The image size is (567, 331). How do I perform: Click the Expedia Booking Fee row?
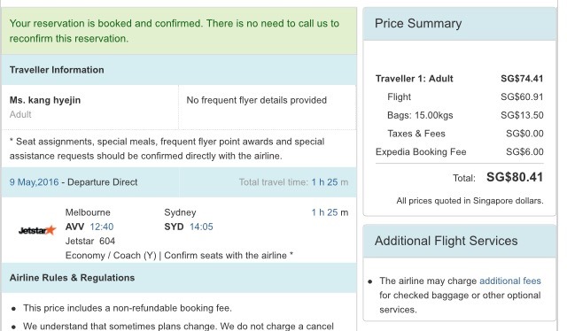tap(459, 151)
